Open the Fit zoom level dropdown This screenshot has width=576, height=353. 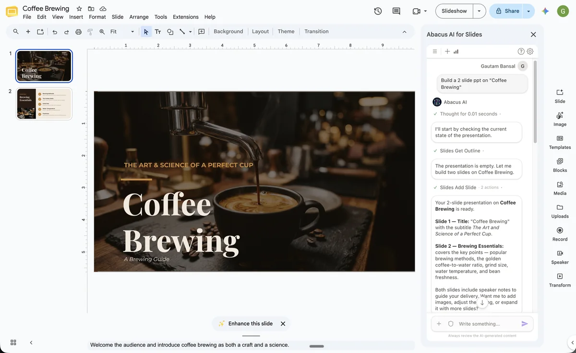coord(122,32)
